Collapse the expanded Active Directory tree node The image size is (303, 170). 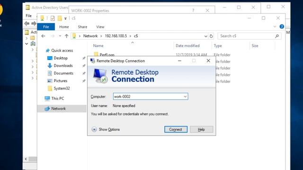[27, 44]
